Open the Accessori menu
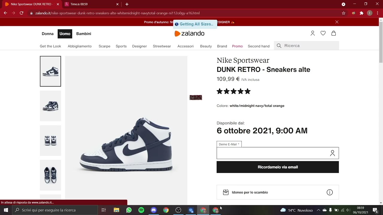The image size is (383, 215). point(186,46)
